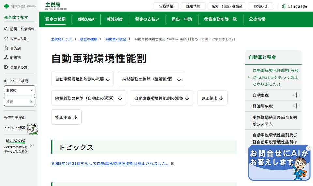Select 都税Q&A in the green menu
313x186 pixels.
coord(86,19)
